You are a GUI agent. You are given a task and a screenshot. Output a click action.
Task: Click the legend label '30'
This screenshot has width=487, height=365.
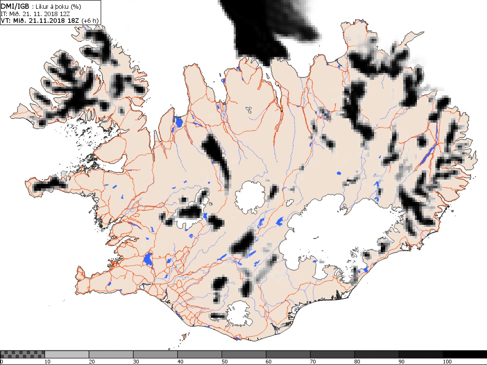(x=136, y=362)
